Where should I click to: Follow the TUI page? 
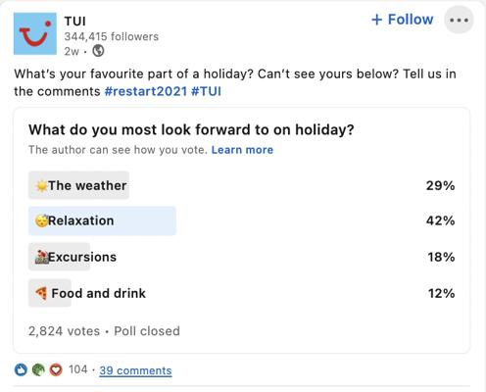point(403,20)
